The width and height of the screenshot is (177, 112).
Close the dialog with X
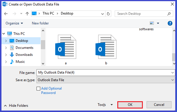coord(172,4)
